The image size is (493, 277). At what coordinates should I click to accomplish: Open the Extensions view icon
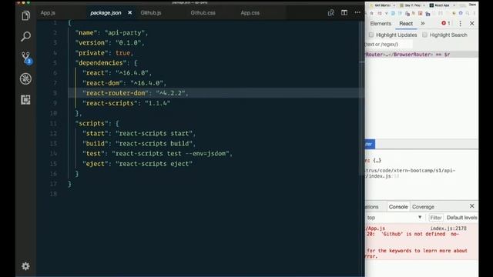coord(25,99)
